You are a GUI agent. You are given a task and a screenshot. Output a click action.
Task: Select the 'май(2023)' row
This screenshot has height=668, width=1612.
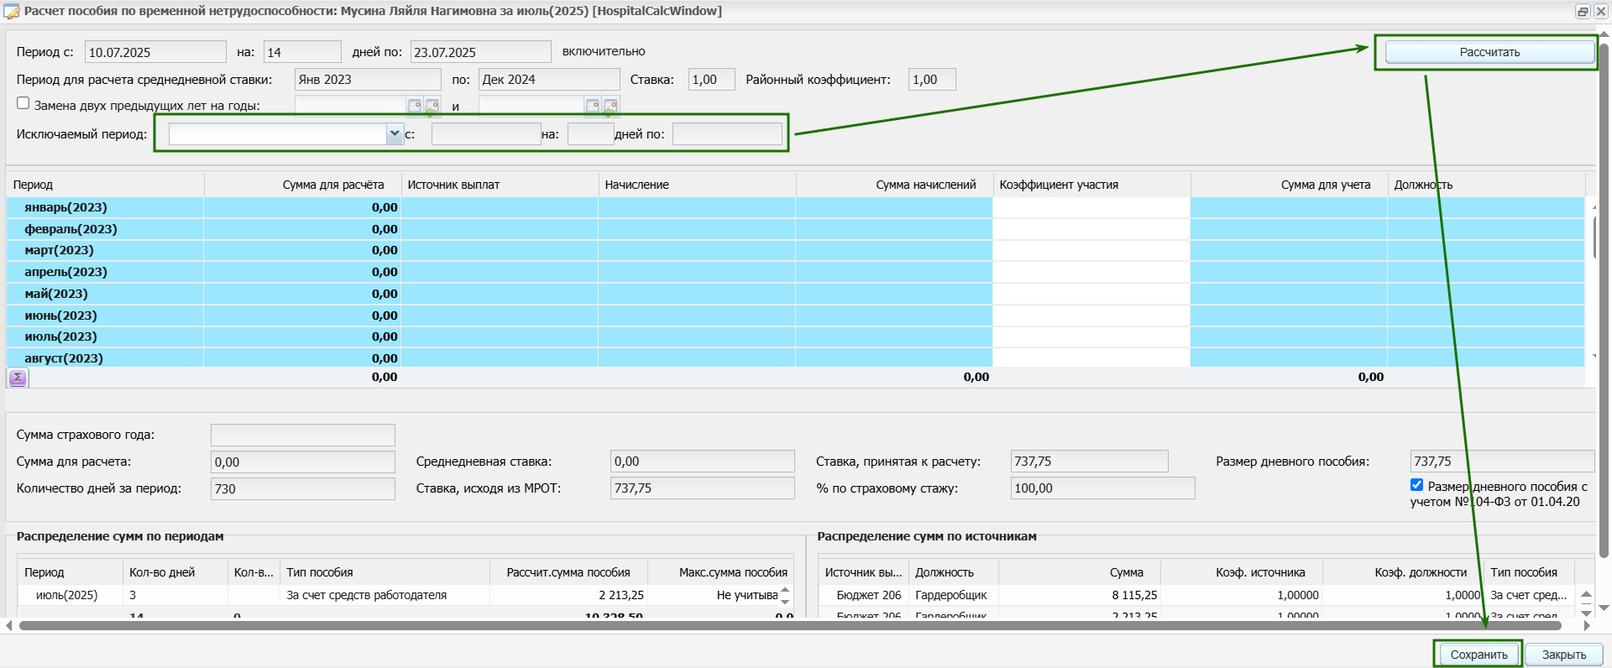795,294
